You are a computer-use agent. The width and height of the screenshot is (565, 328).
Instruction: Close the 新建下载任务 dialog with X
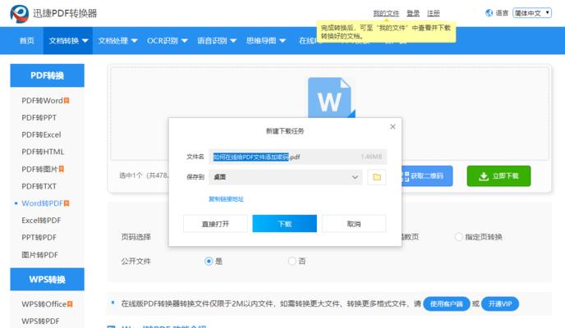click(x=393, y=126)
